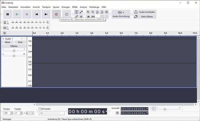
Task: Skip to start of the project
Action: click(36, 14)
